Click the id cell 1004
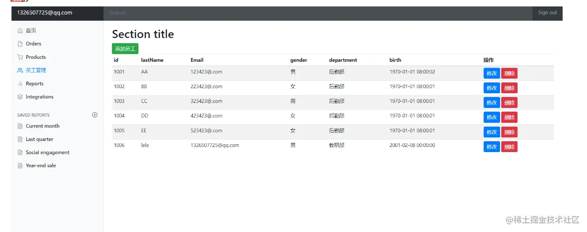This screenshot has width=587, height=232. coord(119,116)
